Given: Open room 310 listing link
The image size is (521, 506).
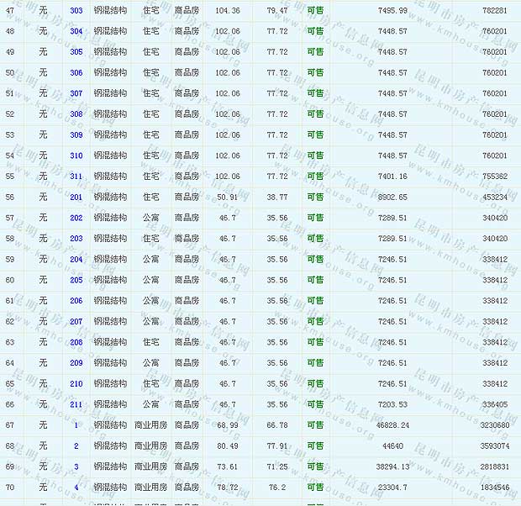Looking at the screenshot, I should pyautogui.click(x=76, y=155).
